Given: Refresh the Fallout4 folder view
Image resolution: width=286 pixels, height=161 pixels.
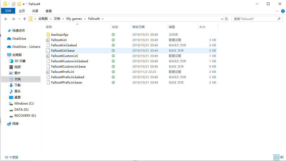Looking at the screenshot, I should click(226, 19).
